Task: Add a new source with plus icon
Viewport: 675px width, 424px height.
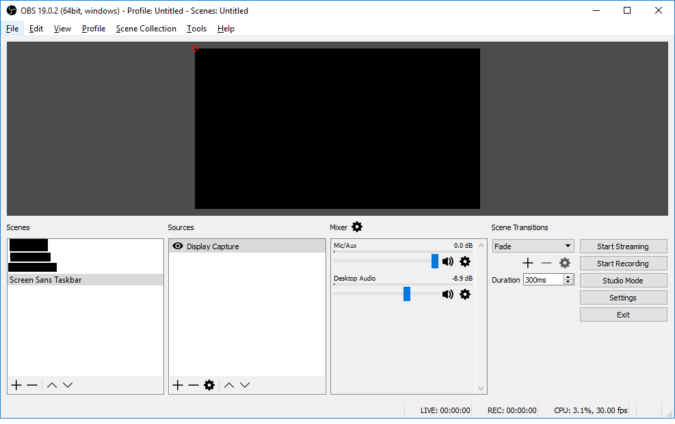Action: pos(178,385)
